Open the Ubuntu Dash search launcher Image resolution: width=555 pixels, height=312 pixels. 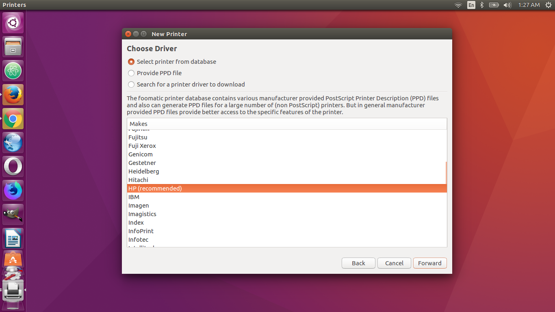pos(13,23)
